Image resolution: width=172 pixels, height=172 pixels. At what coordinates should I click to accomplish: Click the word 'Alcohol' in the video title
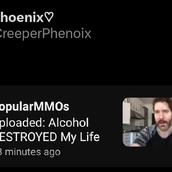click(x=68, y=123)
